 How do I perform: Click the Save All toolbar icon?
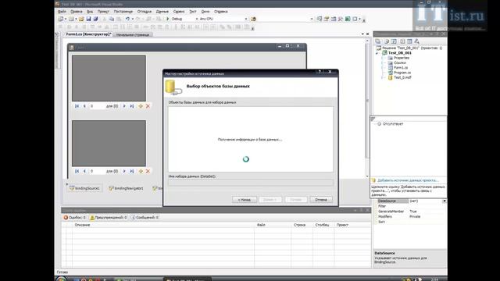(95, 19)
